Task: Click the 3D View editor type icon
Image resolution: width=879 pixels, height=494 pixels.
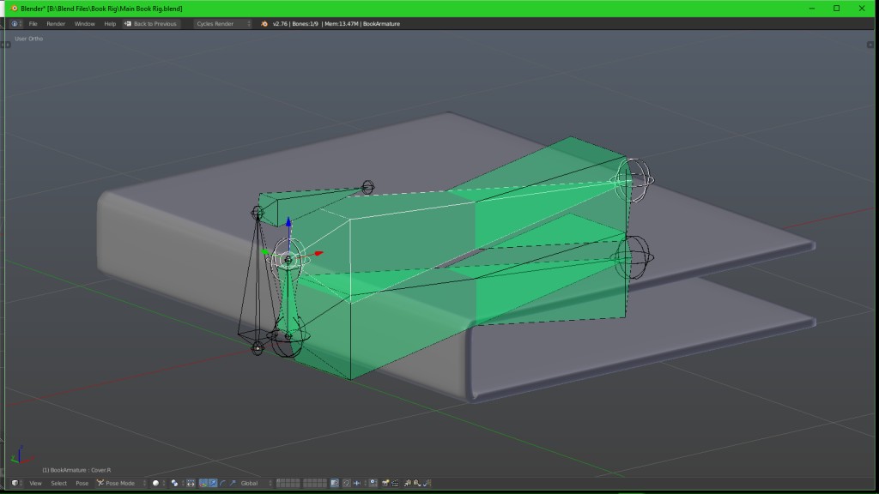Action: 16,483
